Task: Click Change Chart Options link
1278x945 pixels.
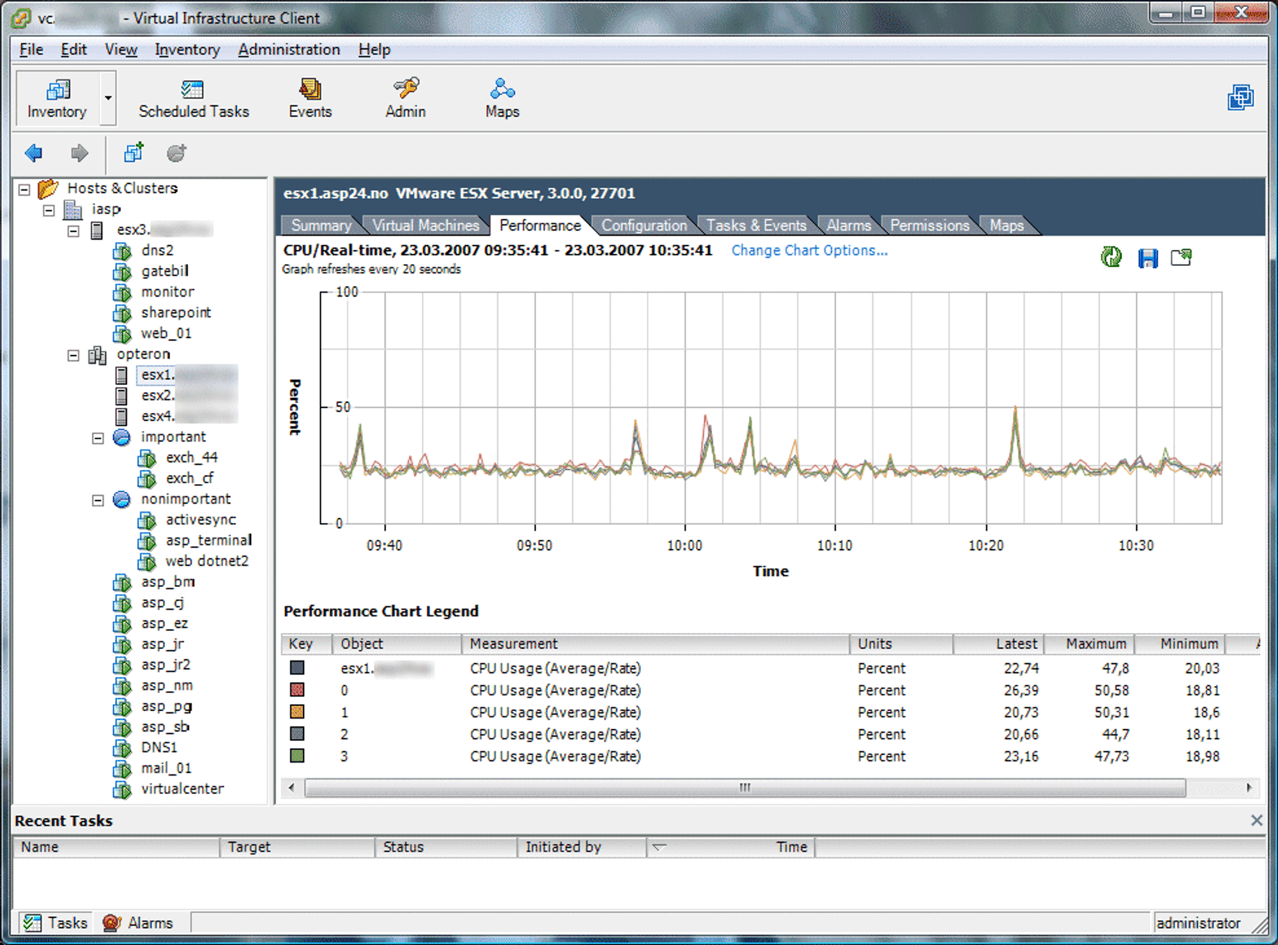Action: coord(810,251)
